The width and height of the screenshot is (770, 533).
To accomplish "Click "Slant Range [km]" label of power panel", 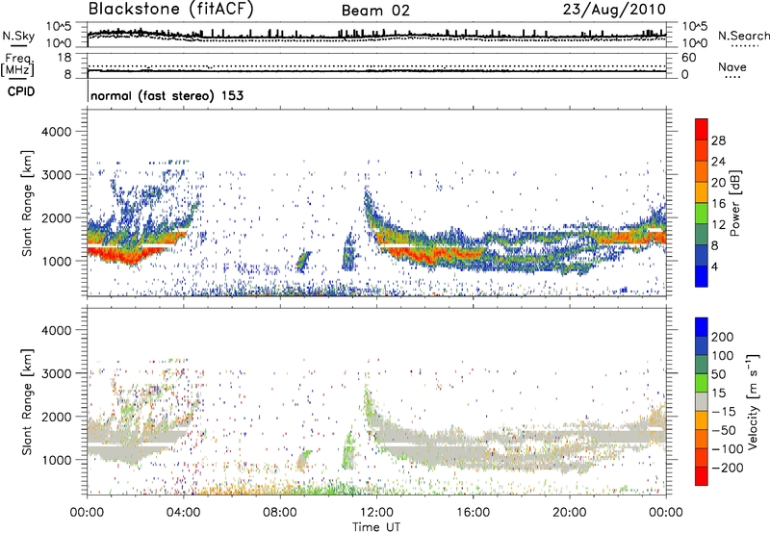I will click(x=27, y=203).
